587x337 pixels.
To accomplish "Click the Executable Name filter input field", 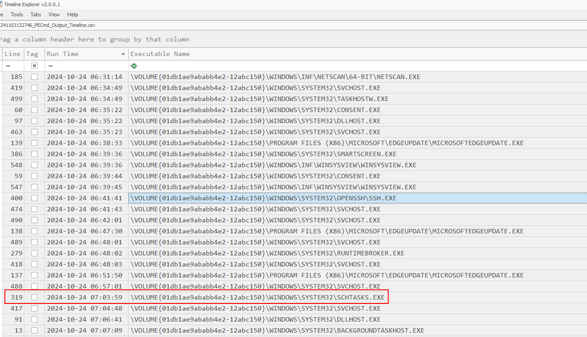I will 353,66.
